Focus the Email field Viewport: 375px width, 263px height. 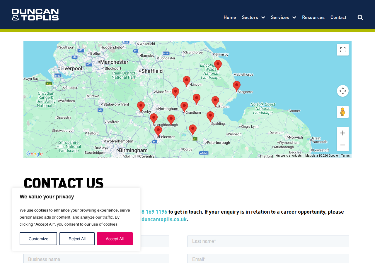click(268, 258)
